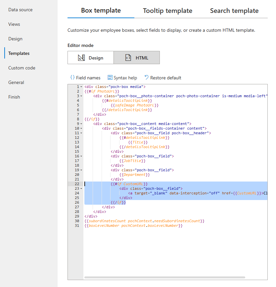Click the Design mode ruler icon
This screenshot has width=276, height=287.
click(x=81, y=58)
